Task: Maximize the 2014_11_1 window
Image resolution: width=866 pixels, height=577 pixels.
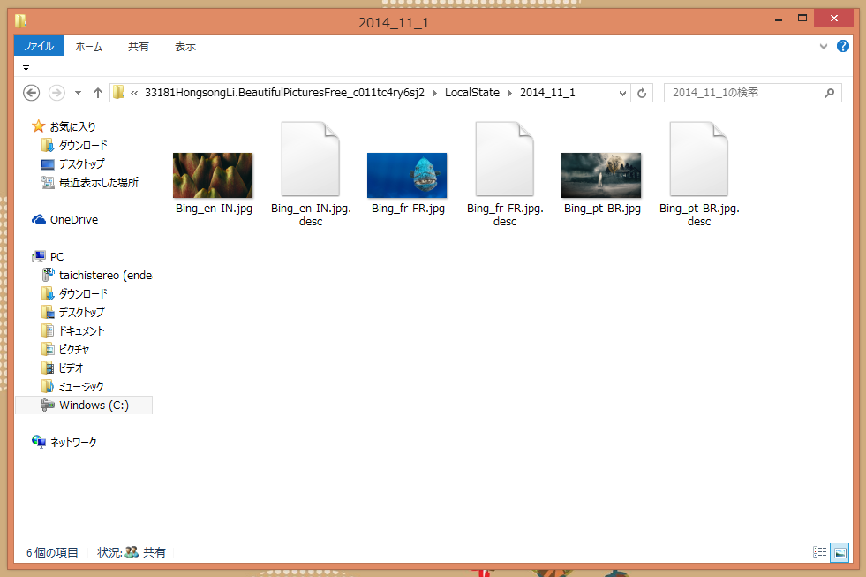Action: tap(802, 19)
